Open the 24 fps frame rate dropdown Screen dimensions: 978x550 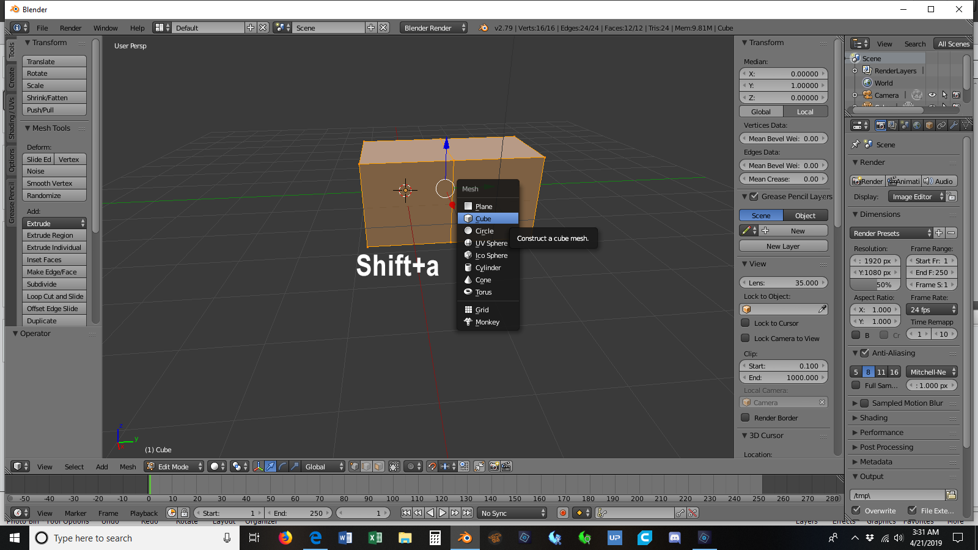point(932,309)
